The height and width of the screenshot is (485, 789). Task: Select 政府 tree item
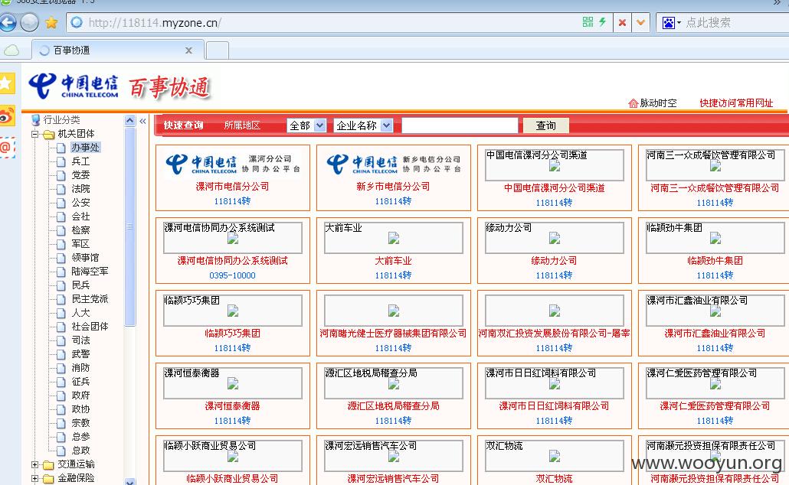pos(80,395)
